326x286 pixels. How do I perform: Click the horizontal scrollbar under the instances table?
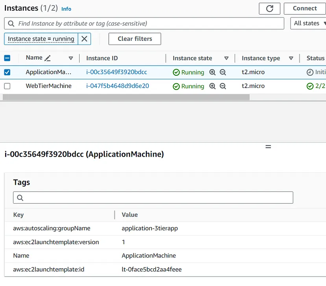(126, 97)
